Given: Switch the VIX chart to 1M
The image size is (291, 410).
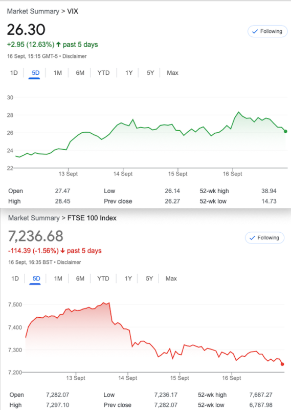Looking at the screenshot, I should pyautogui.click(x=57, y=73).
